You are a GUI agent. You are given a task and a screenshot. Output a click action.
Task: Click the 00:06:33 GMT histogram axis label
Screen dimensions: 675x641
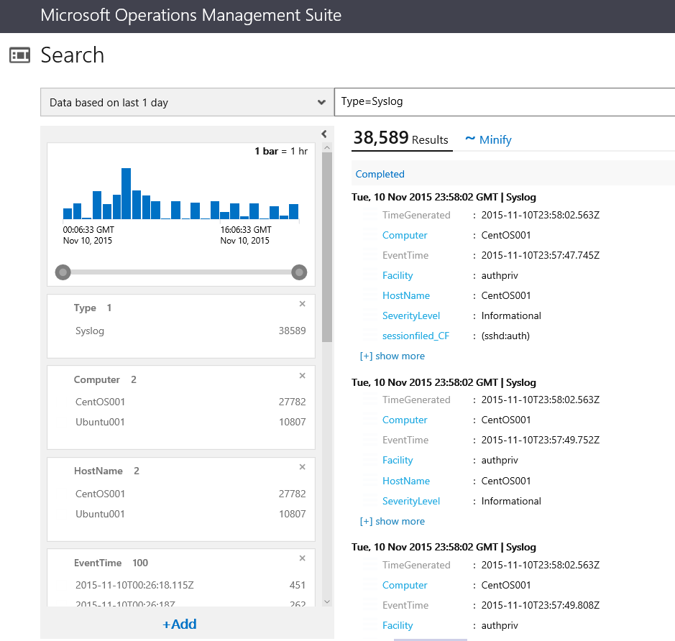(x=88, y=230)
